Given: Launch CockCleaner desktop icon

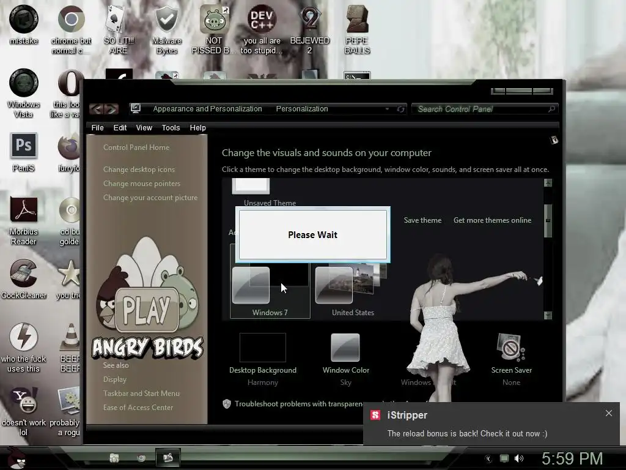Looking at the screenshot, I should click(24, 279).
